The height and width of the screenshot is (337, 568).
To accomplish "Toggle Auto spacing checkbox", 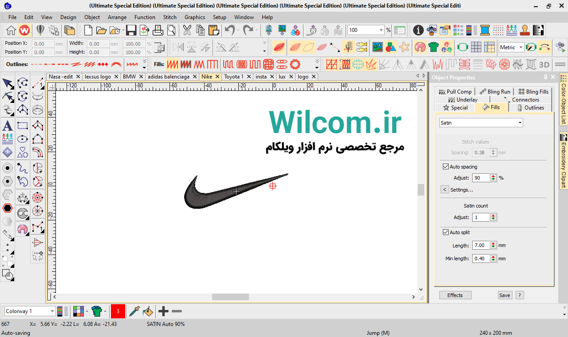I will coord(446,167).
